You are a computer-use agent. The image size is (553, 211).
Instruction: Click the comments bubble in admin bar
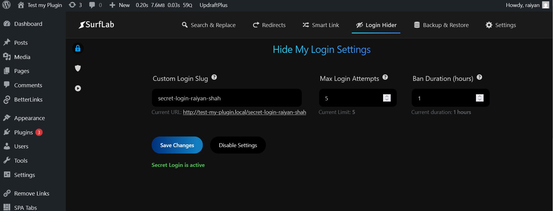coord(92,5)
